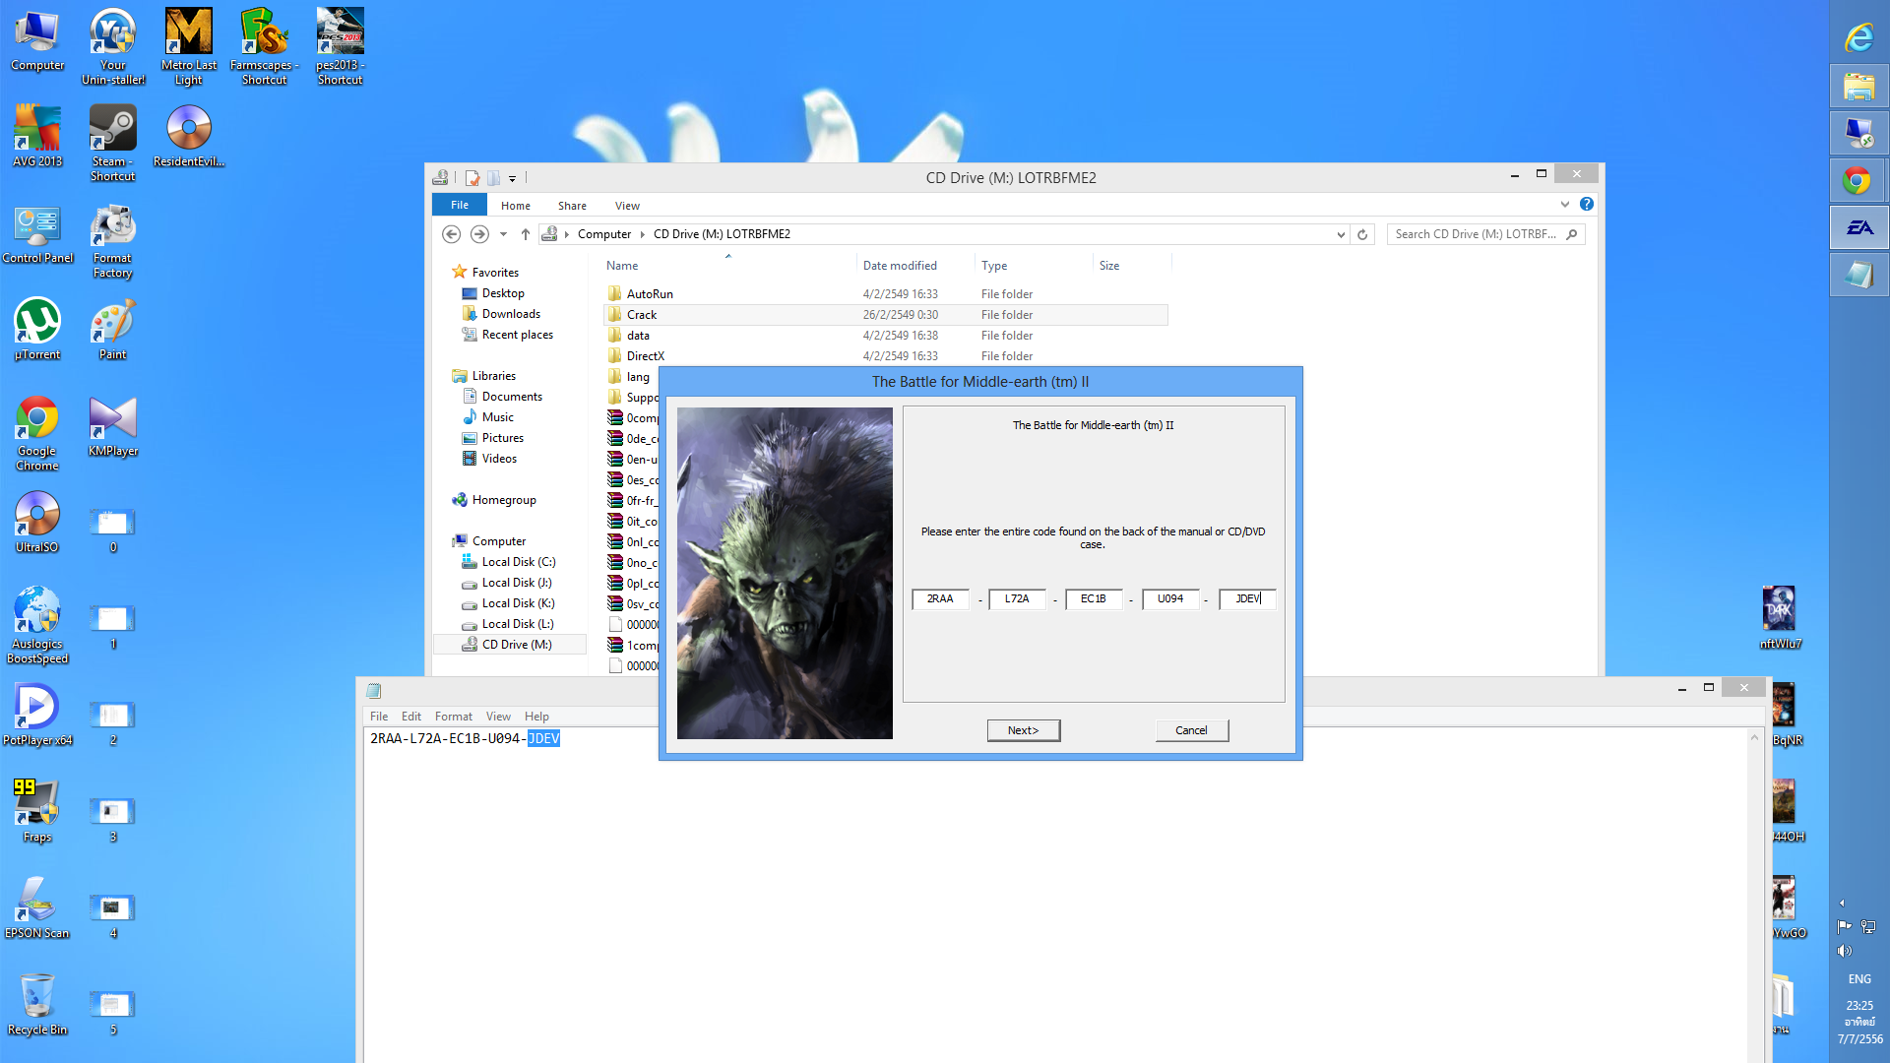Image resolution: width=1890 pixels, height=1063 pixels.
Task: Click the Internet Explorer taskbar icon
Action: [x=1858, y=37]
